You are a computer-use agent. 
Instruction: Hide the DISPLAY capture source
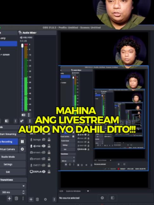(44, 171)
